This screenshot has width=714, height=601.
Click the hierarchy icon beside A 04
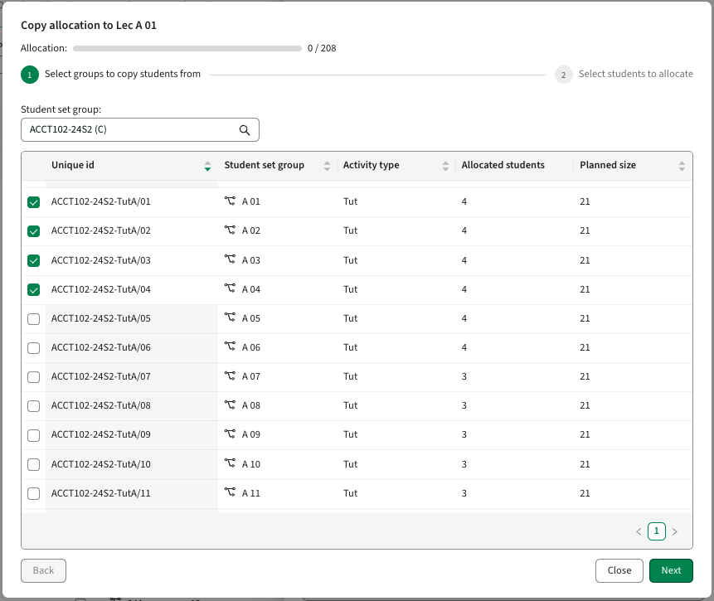(230, 288)
